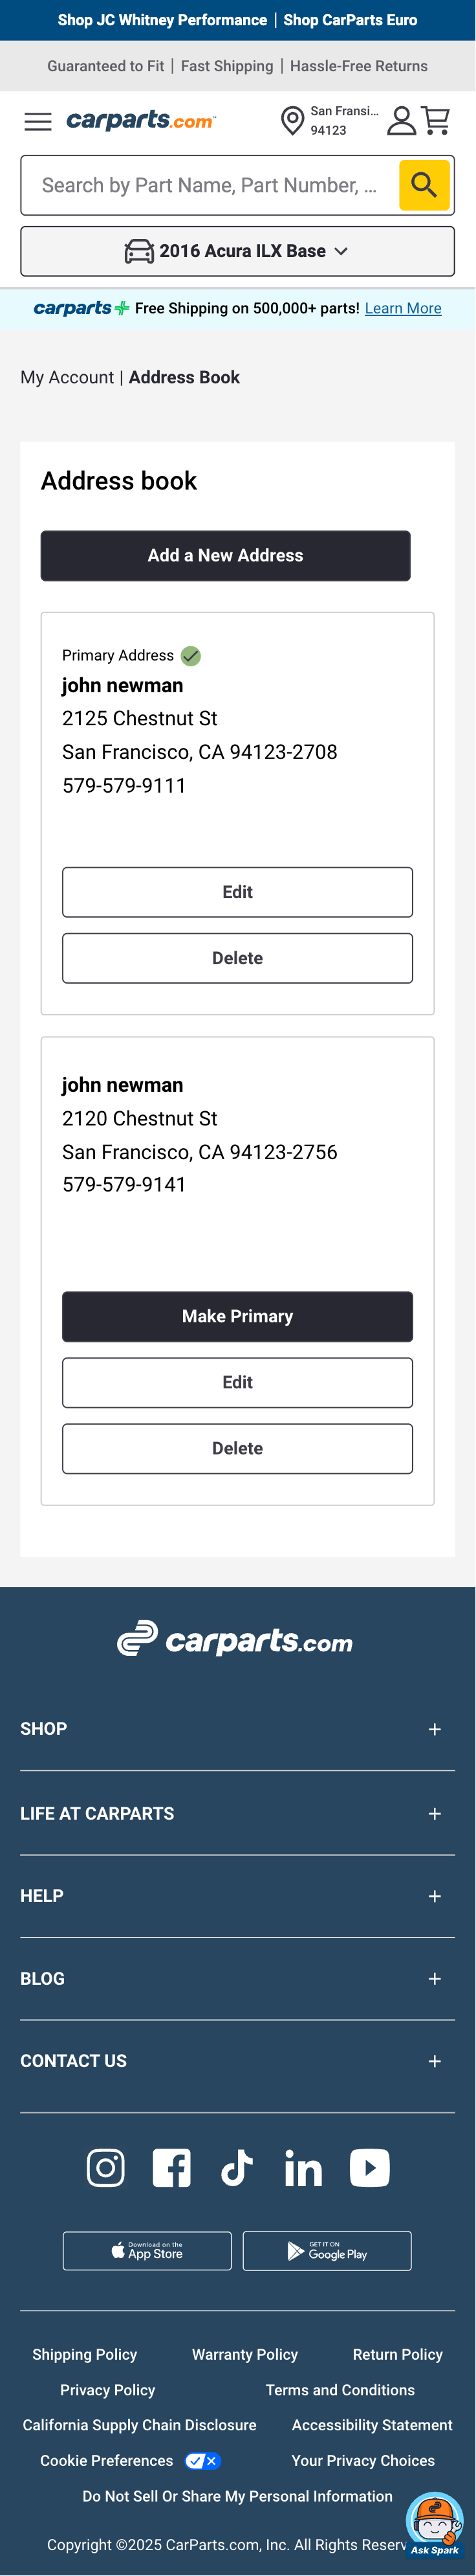476x2576 pixels.
Task: Go to My Account breadcrumb
Action: (x=67, y=377)
